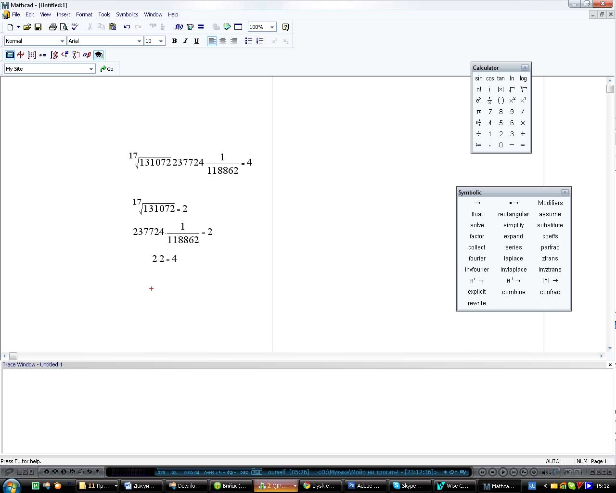Toggle the Symbolic keyword toolbar icon
The image size is (616, 493).
pyautogui.click(x=98, y=55)
